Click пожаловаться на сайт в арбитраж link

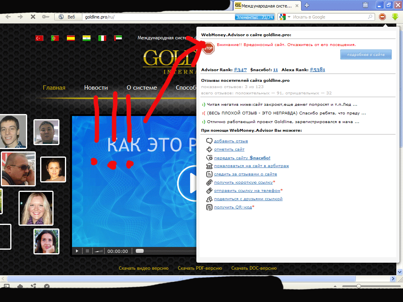[251, 166]
